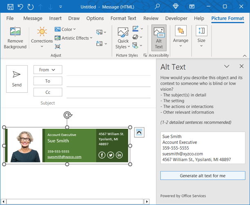The width and height of the screenshot is (250, 205).
Task: Open the Insert ribbon tab
Action: (x=55, y=18)
